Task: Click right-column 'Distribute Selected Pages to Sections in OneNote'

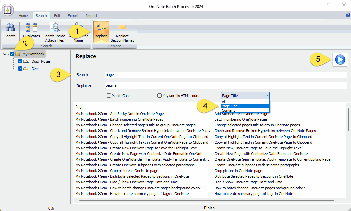Action: 254,177
